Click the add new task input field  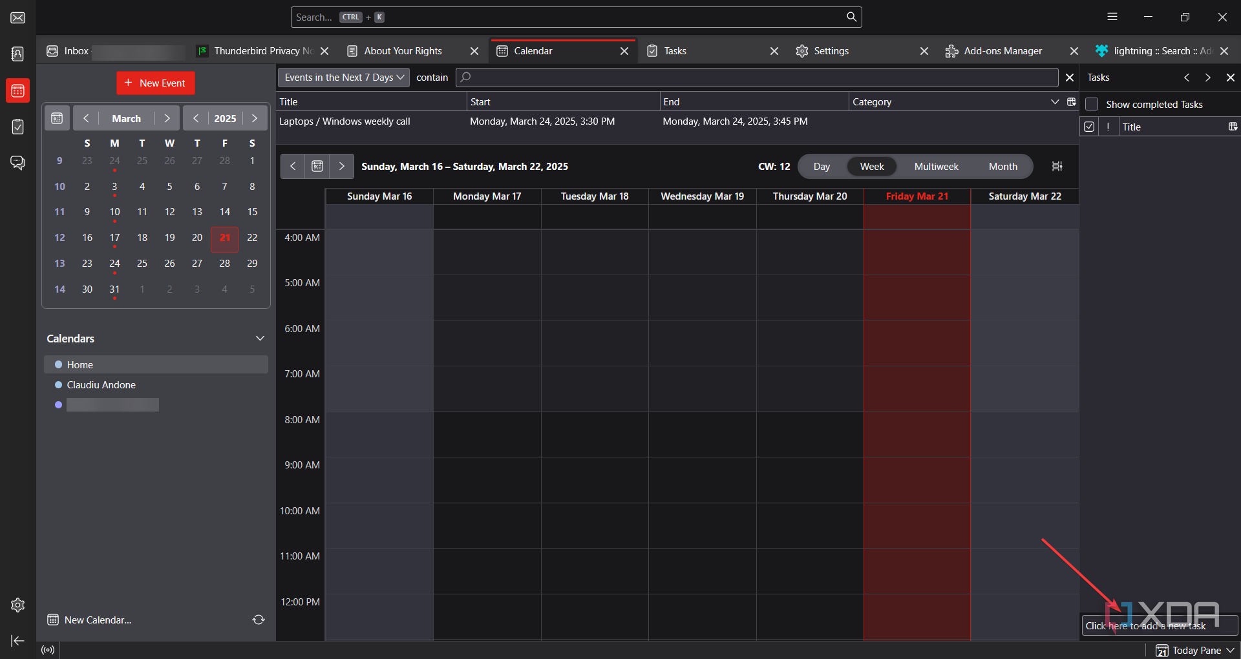click(x=1160, y=625)
